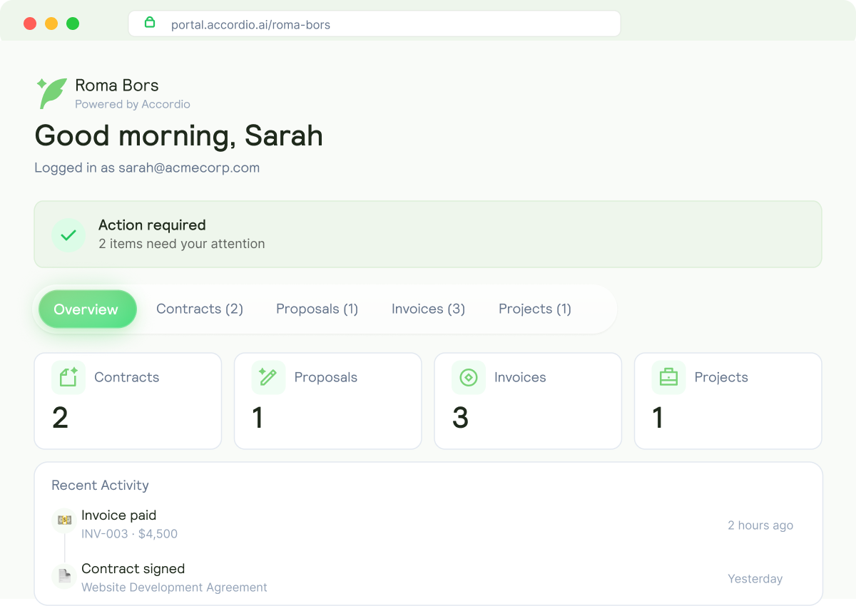Open the Projects briefcase icon
Image resolution: width=856 pixels, height=606 pixels.
[x=668, y=377]
